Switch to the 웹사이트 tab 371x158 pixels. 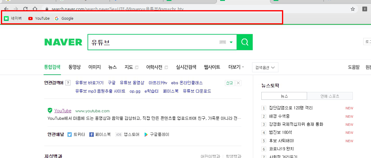tap(212, 67)
